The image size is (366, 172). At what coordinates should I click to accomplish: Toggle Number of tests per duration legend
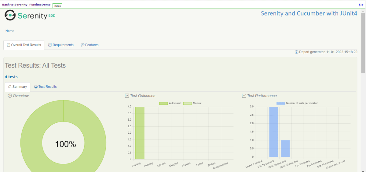297,103
